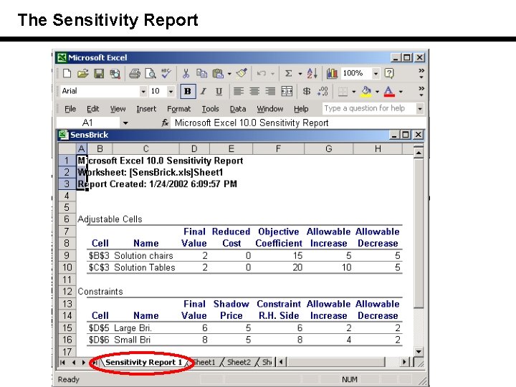Open the Font name dropdown showing Arial
The width and height of the screenshot is (516, 387).
click(x=143, y=92)
